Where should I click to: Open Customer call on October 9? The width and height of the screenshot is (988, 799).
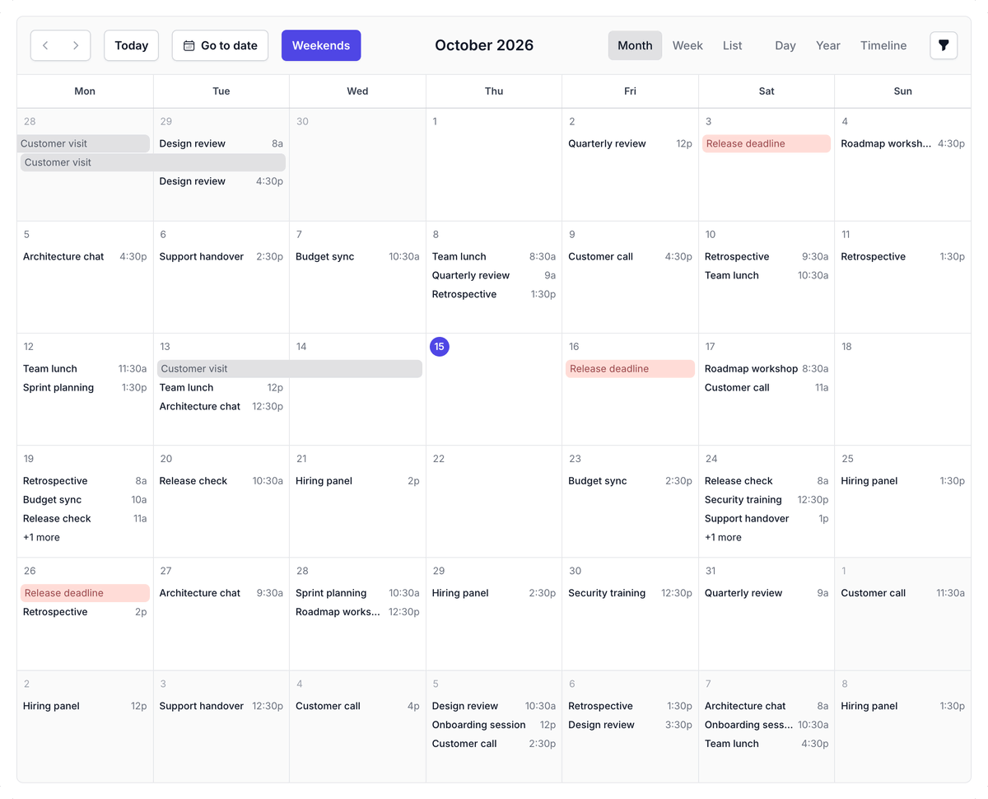[630, 256]
